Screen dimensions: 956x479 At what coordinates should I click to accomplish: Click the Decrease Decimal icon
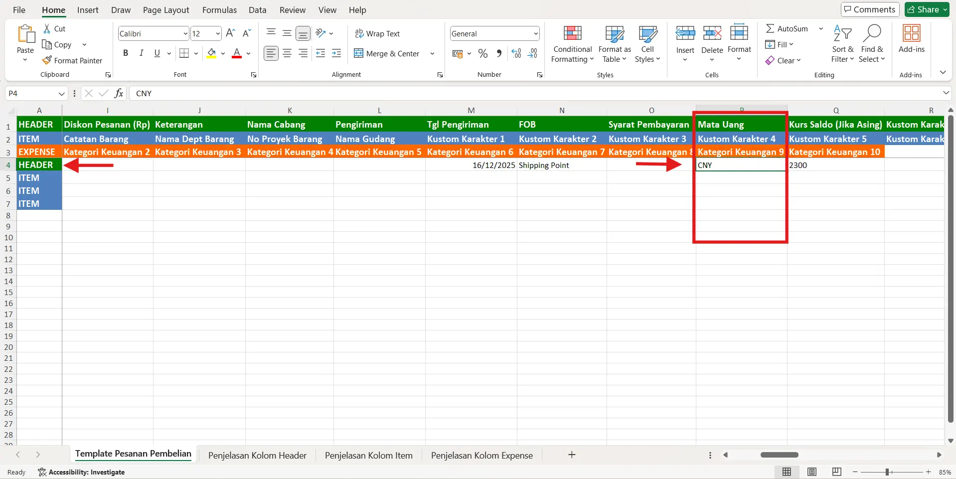click(533, 53)
